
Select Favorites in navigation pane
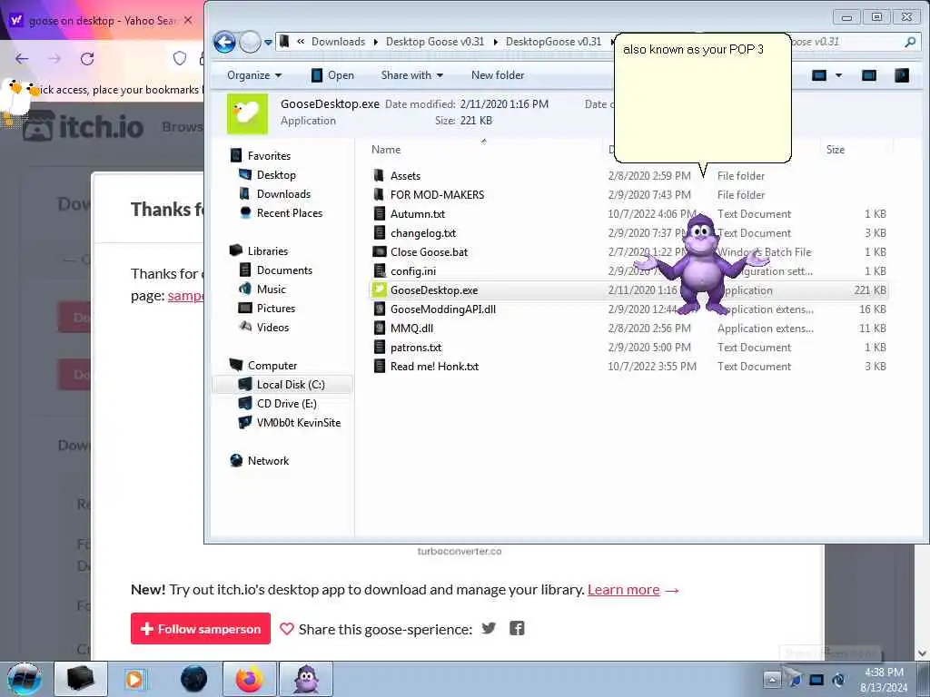pos(269,156)
